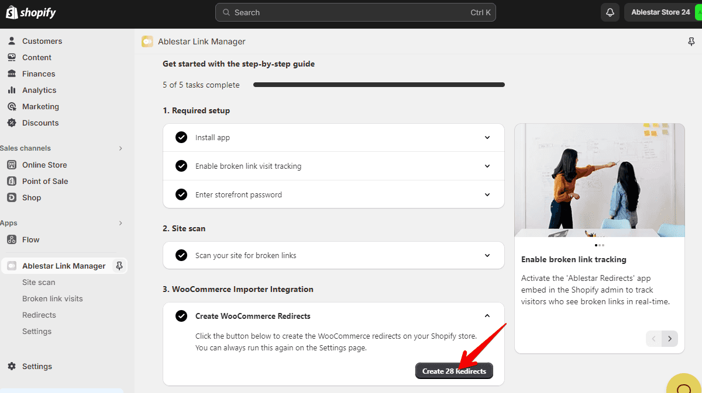Click the carousel page dots
Screen dimensions: 702x393
point(600,245)
